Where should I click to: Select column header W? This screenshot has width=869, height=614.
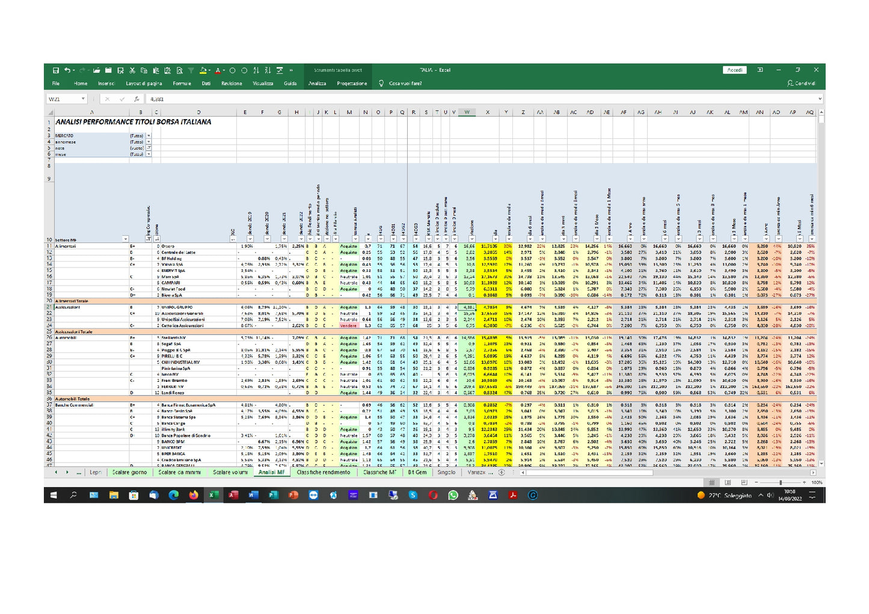click(x=467, y=112)
